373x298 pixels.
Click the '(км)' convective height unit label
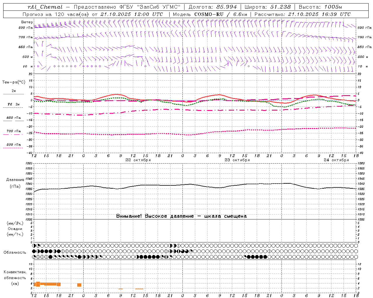coord(15,283)
